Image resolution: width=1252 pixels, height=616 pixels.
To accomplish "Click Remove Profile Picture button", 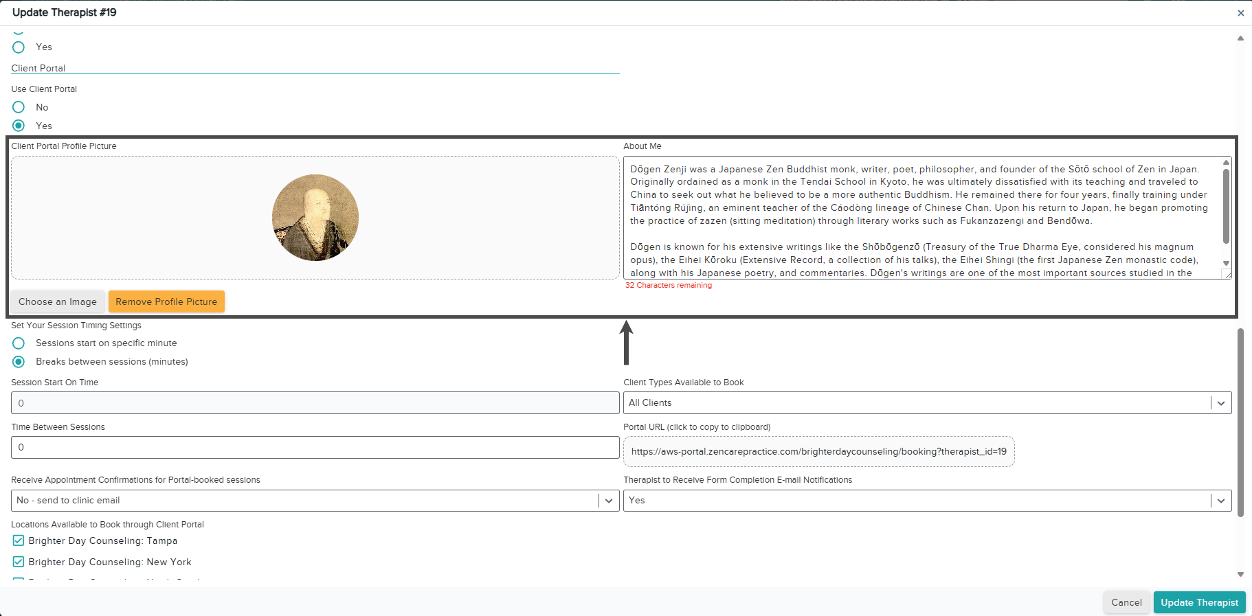I will pos(166,301).
